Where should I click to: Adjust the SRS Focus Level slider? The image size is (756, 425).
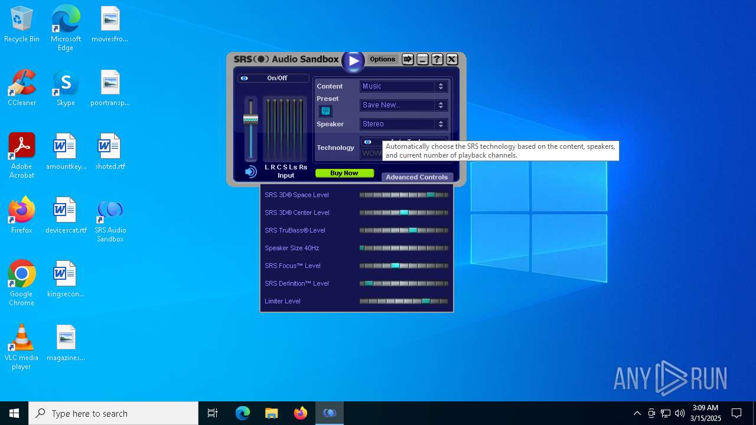pos(404,266)
